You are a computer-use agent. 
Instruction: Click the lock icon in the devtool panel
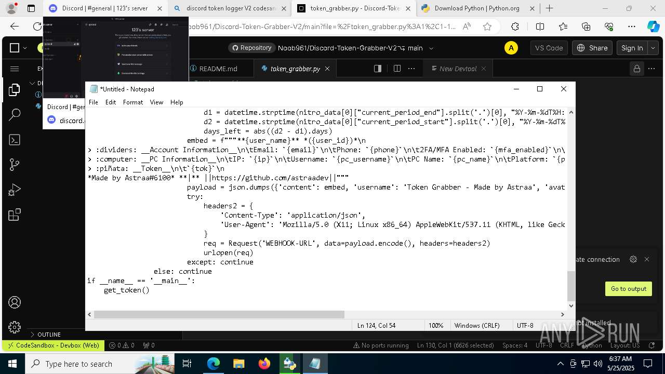tap(636, 69)
